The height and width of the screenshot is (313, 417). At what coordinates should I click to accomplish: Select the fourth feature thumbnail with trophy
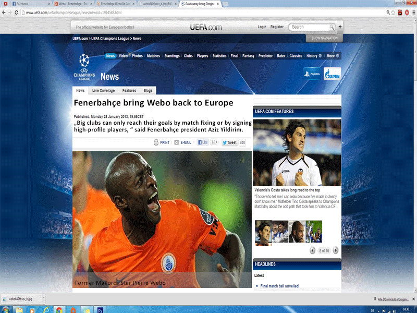(314, 231)
